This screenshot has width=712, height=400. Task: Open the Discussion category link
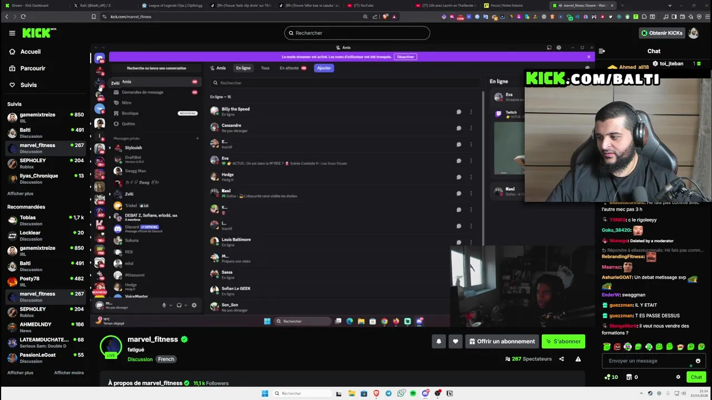pos(140,359)
